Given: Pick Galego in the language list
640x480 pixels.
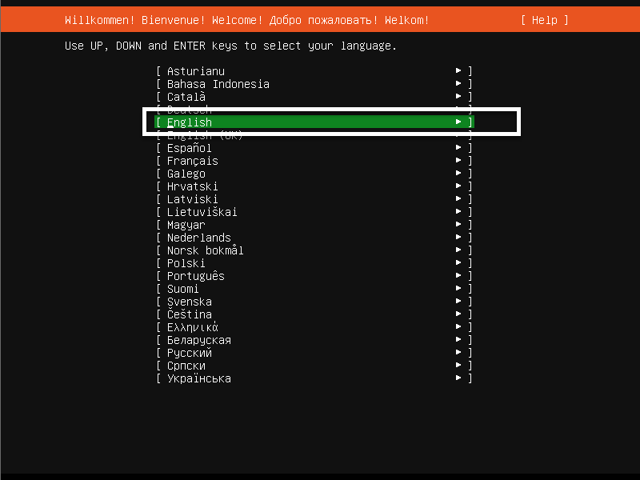Looking at the screenshot, I should tap(314, 174).
